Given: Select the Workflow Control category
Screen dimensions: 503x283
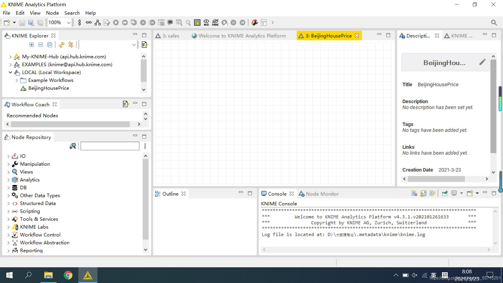Looking at the screenshot, I should coord(40,235).
